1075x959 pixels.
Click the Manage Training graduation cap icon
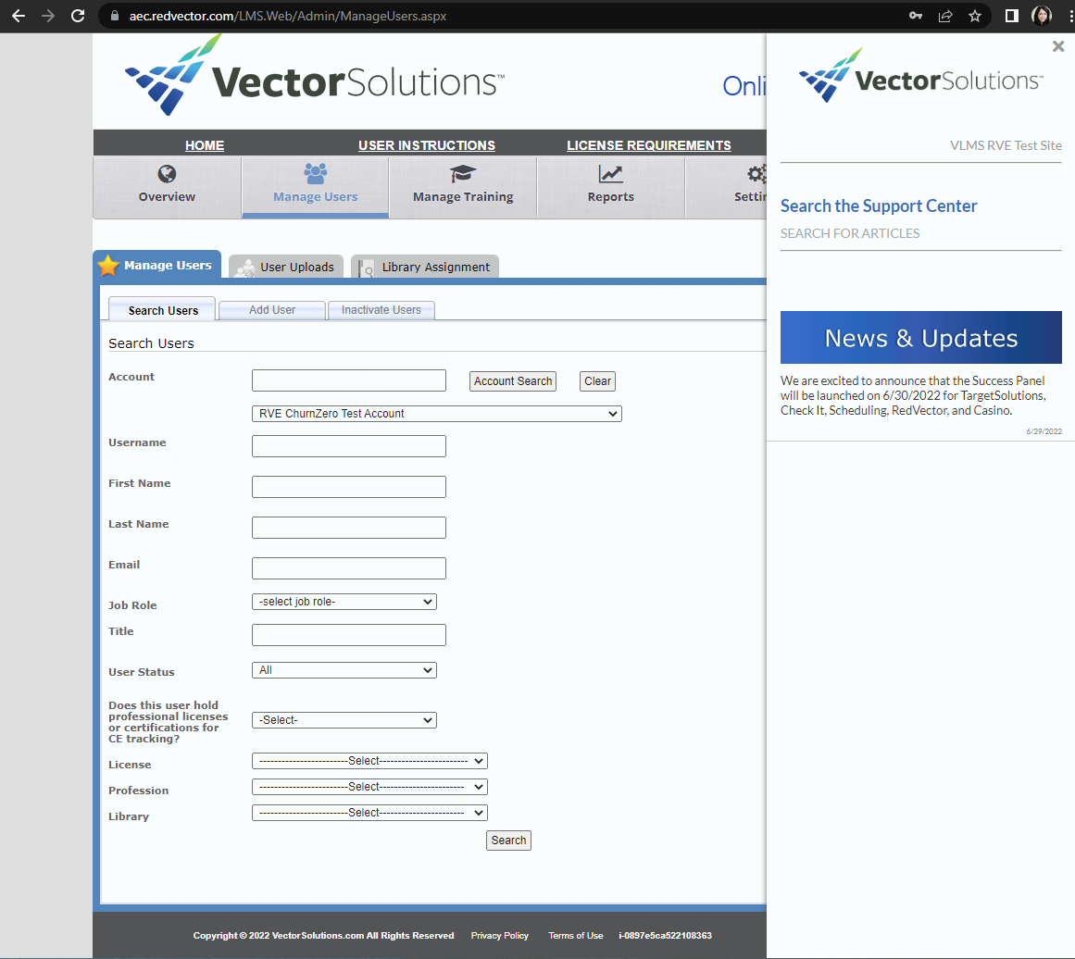[x=463, y=173]
